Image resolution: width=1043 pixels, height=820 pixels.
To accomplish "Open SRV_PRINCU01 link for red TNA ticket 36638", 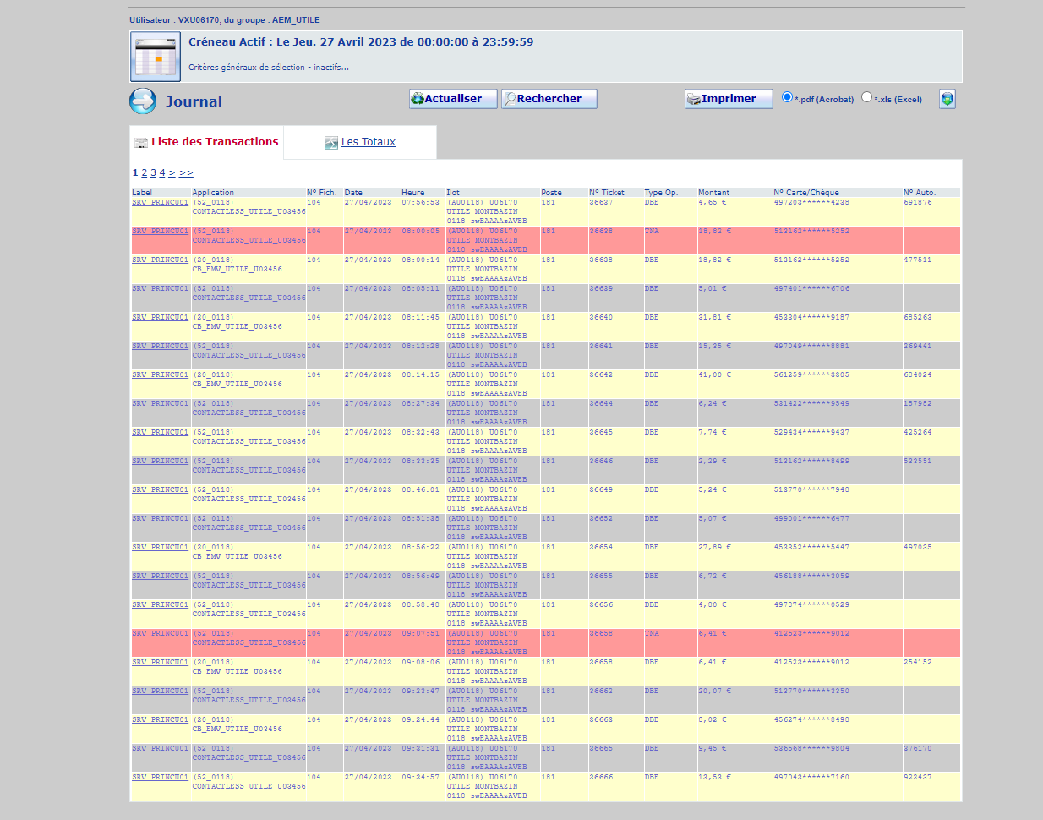I will coord(160,232).
